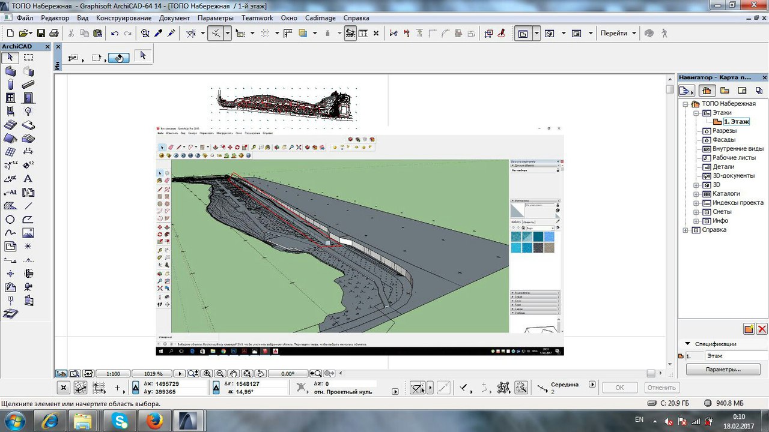Select the Door tool in the toolbox
The height and width of the screenshot is (432, 769).
[x=28, y=98]
